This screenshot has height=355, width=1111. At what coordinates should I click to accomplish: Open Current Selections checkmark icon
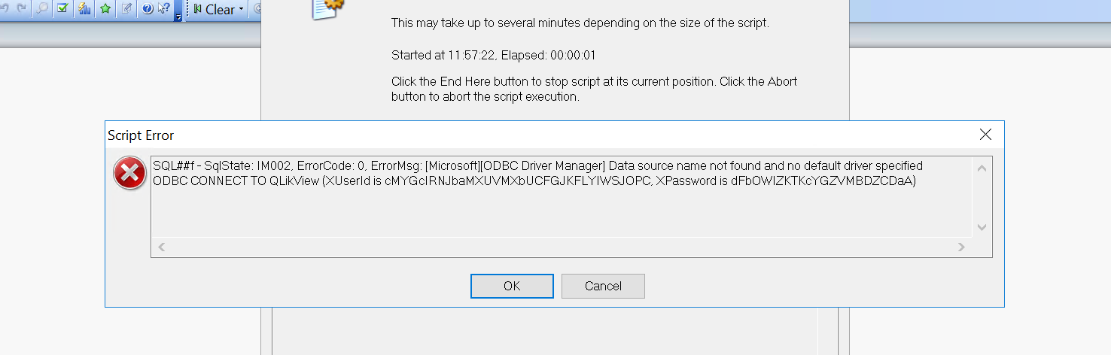tap(62, 9)
